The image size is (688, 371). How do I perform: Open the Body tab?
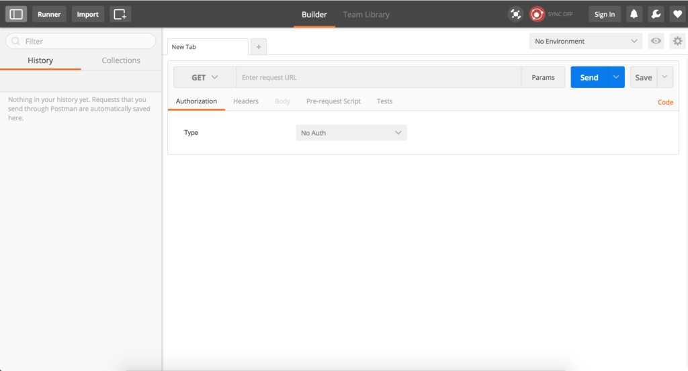[x=283, y=101]
